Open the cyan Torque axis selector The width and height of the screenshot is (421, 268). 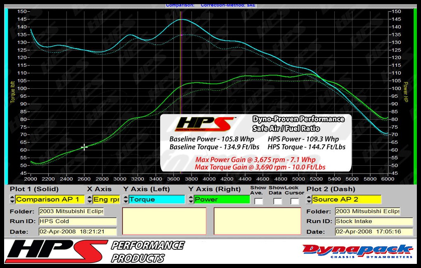click(x=157, y=199)
